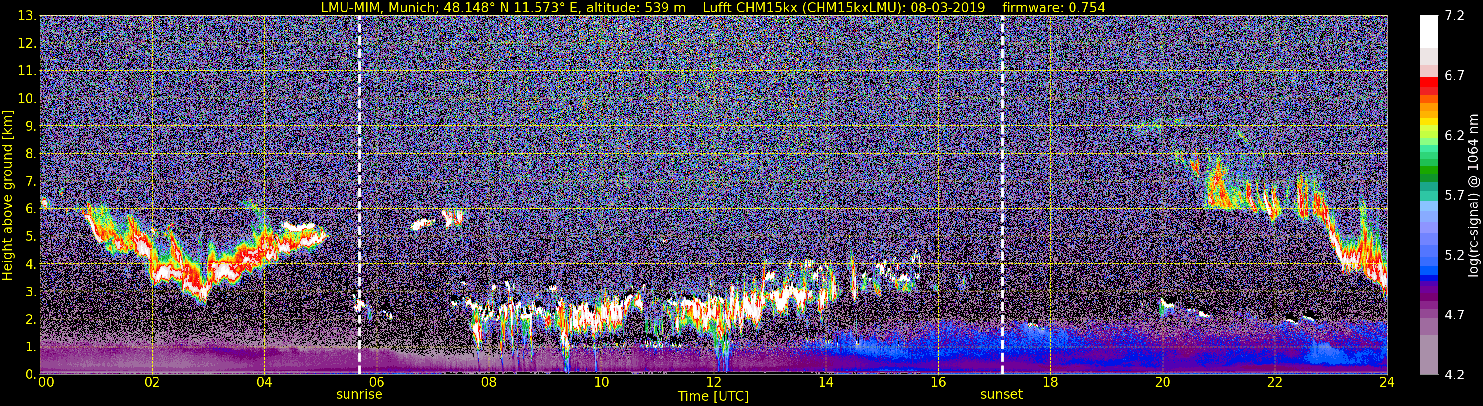Click the white dashed sunrise marker line
This screenshot has width=1483, height=406.
359,195
